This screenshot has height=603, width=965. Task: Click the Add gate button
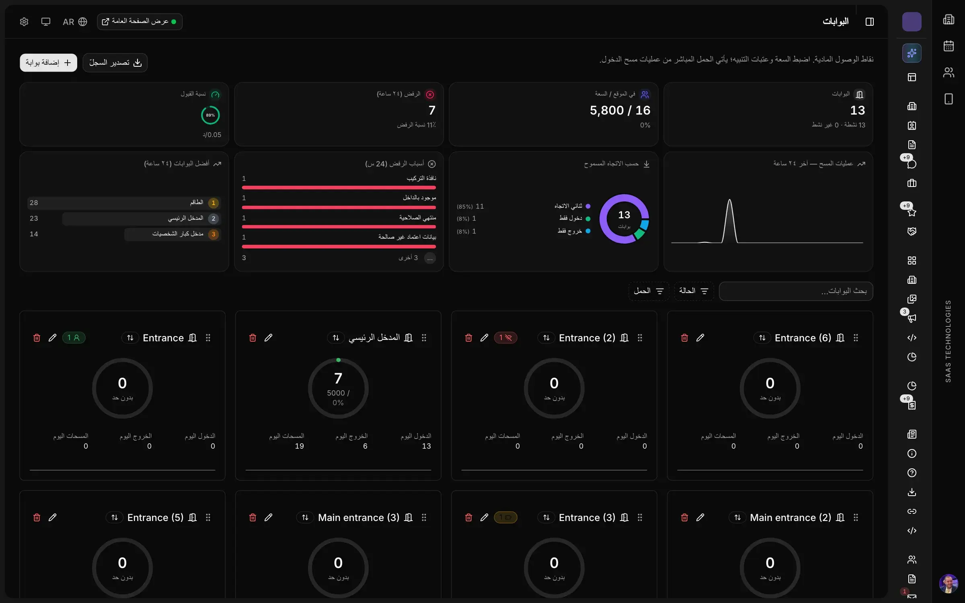[48, 63]
